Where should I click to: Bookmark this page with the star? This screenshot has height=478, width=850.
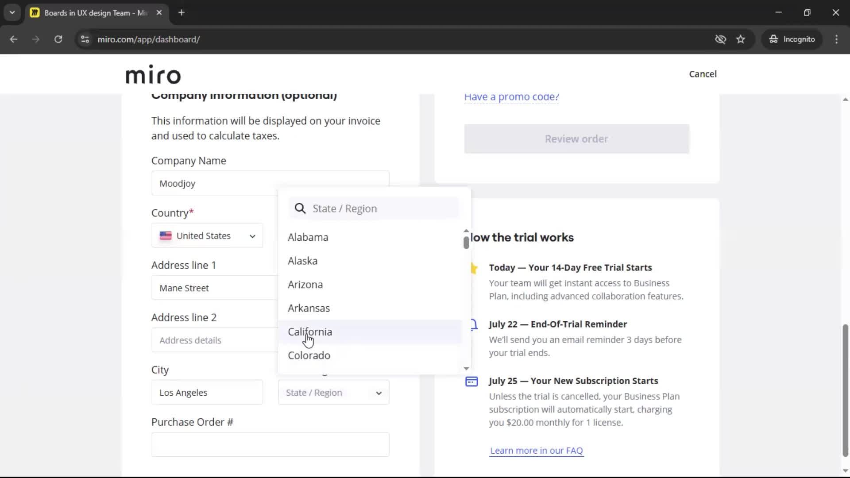741,39
